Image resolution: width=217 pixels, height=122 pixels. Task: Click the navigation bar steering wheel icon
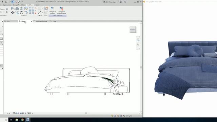[x=138, y=40]
